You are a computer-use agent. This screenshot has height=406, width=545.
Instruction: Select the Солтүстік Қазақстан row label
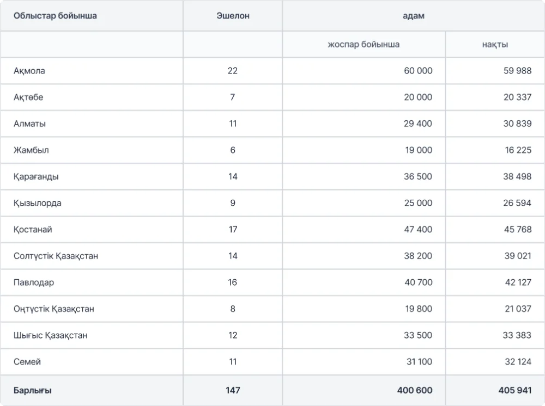56,256
